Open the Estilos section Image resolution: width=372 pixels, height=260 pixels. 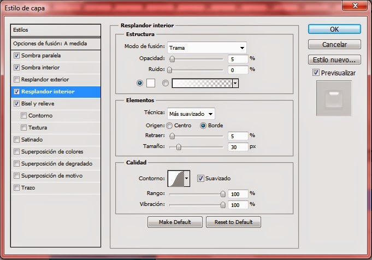(x=56, y=30)
